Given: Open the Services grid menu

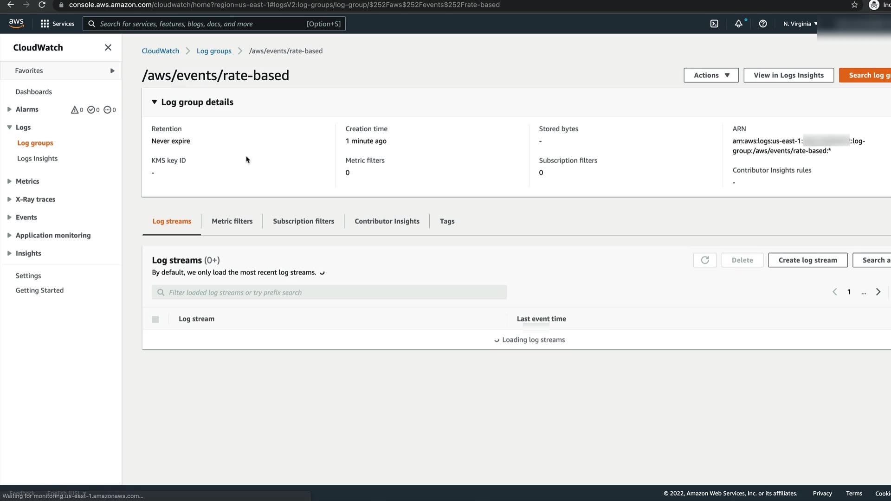Looking at the screenshot, I should click(57, 24).
